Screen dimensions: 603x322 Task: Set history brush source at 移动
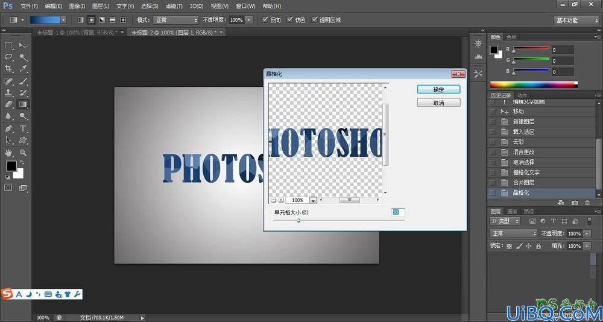point(492,112)
